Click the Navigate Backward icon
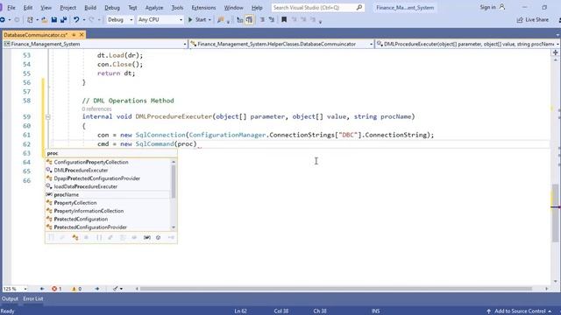This screenshot has width=561, height=315. coord(3,20)
